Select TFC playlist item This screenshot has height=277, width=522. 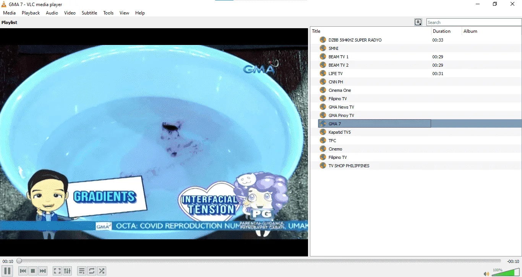pyautogui.click(x=332, y=141)
